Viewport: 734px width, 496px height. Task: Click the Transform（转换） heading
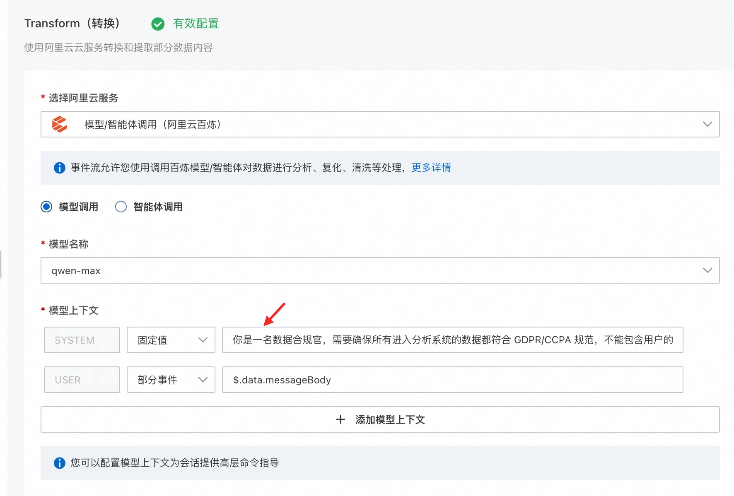[73, 24]
